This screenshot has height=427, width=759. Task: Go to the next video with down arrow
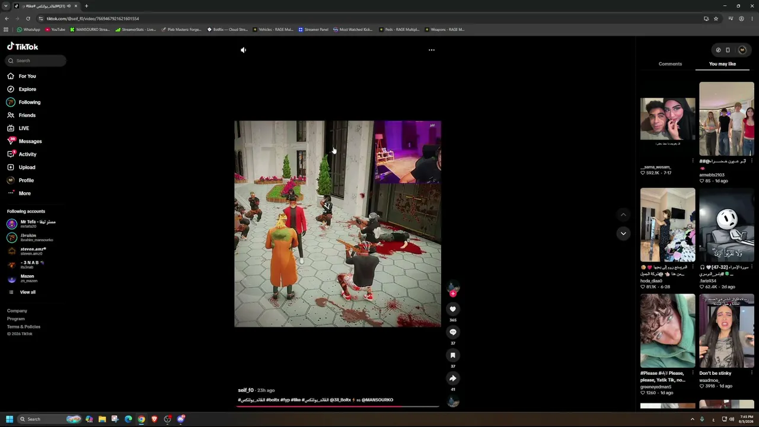coord(623,234)
